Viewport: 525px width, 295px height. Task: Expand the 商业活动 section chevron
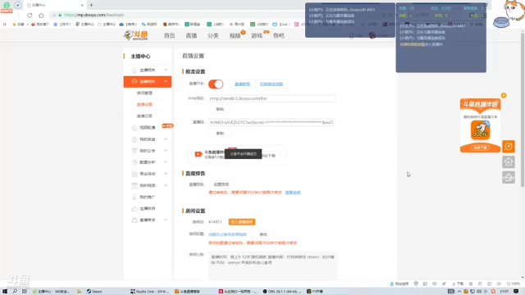[166, 174]
